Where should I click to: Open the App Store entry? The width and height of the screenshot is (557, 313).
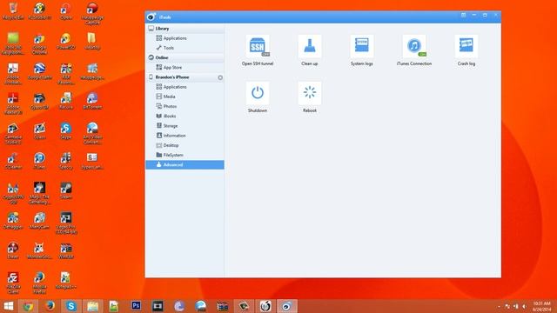tap(185, 67)
